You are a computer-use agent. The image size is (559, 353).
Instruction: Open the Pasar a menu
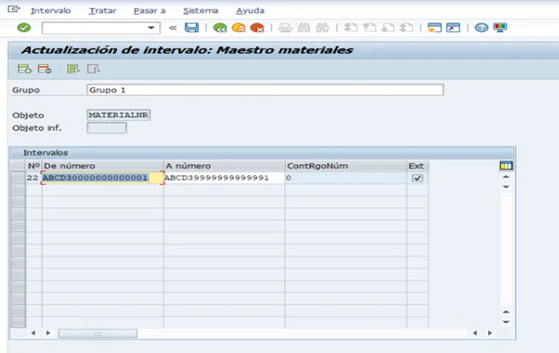click(x=149, y=10)
